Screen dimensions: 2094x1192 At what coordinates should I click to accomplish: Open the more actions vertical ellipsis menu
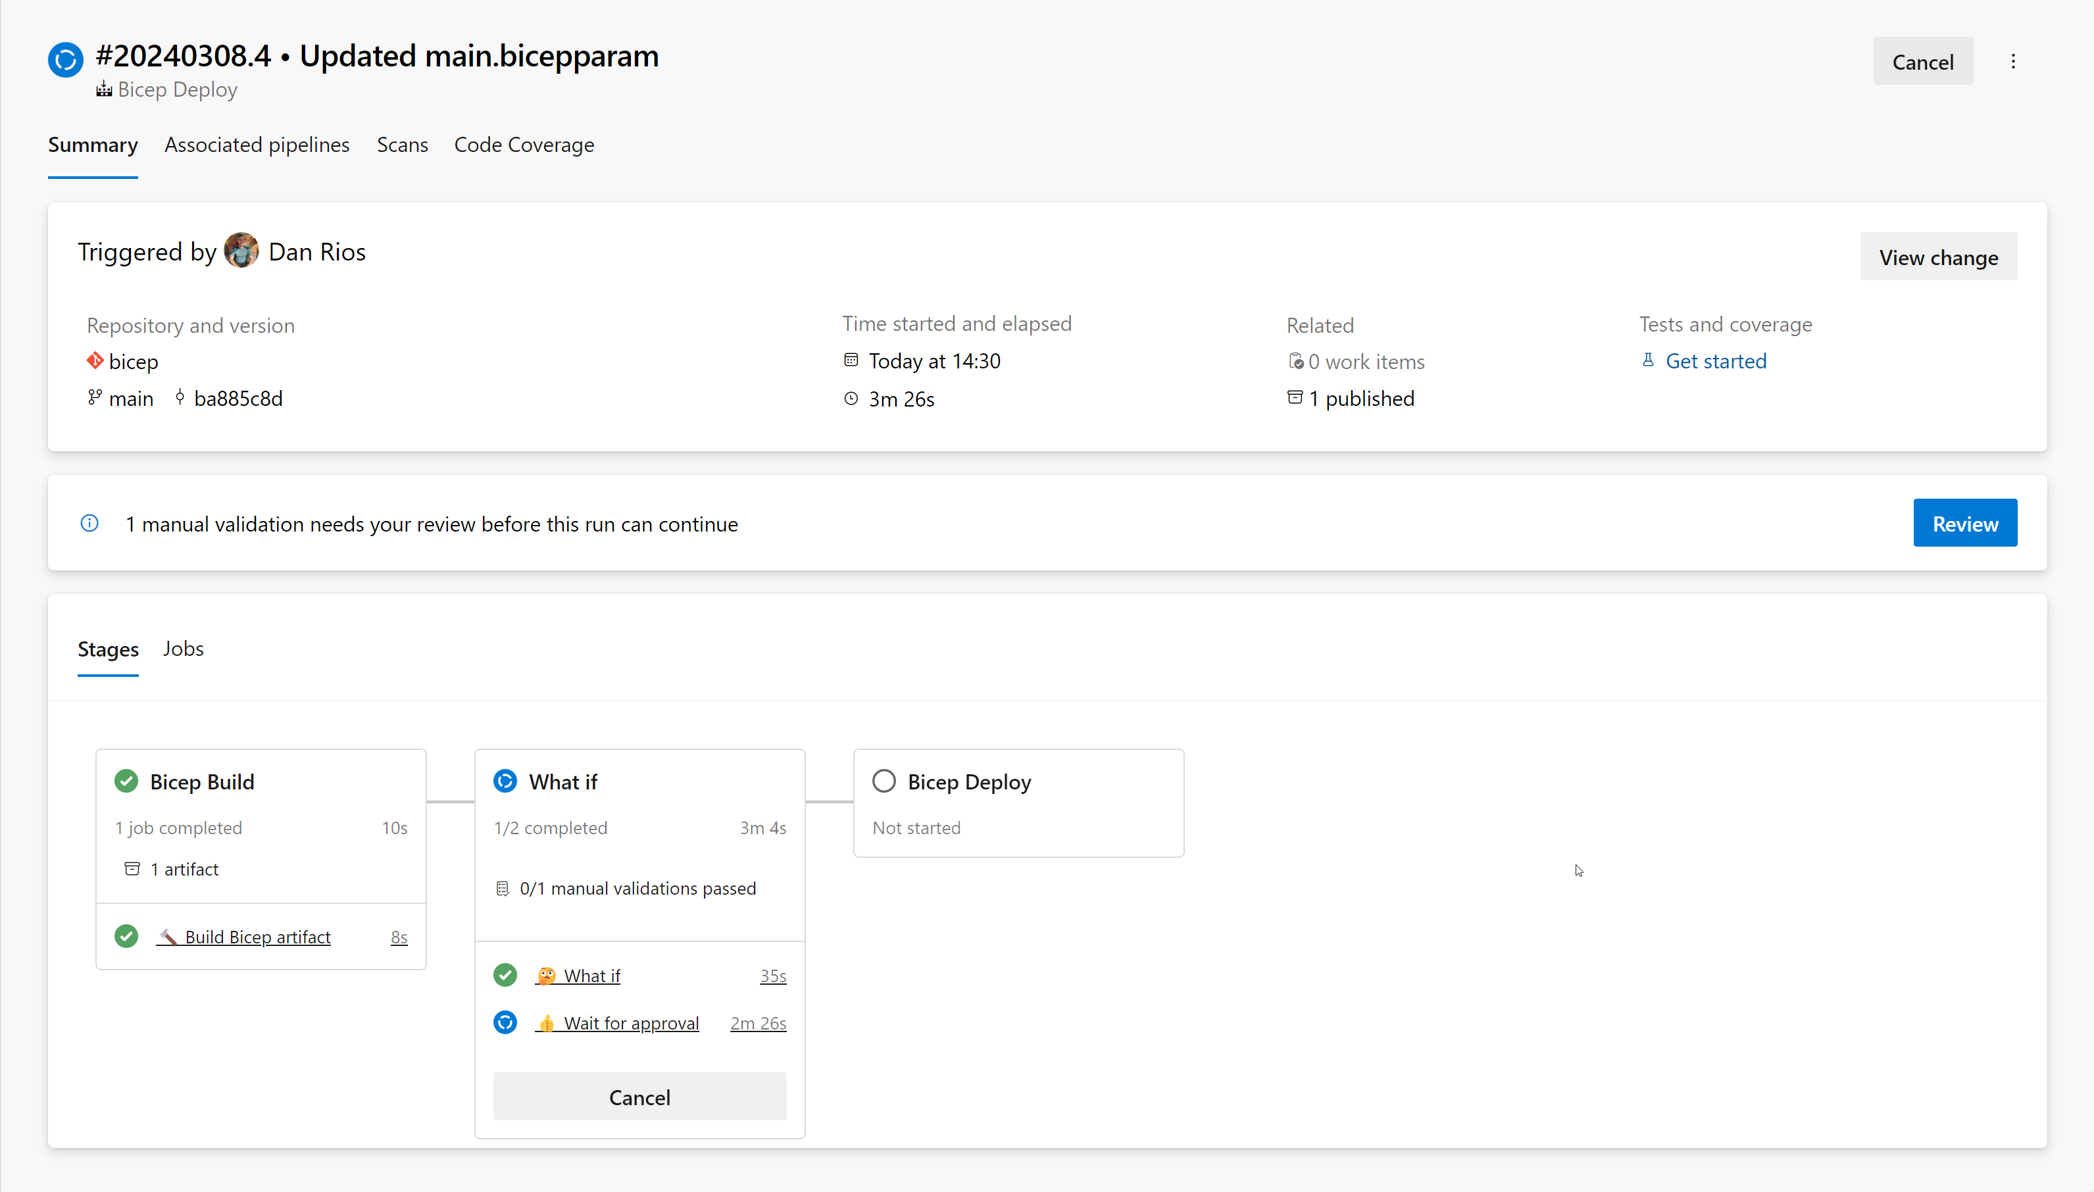click(2013, 61)
